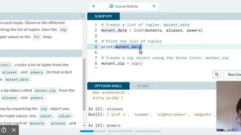The image size is (241, 135).
Task: Switch to the SLIDES tab
Action: click(143, 86)
